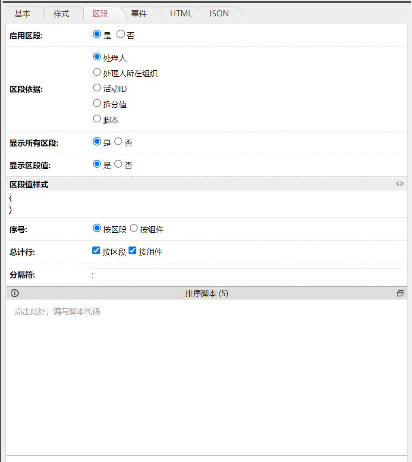Click the 分隔符 input field
Screen dimensions: 412x462
pyautogui.click(x=245, y=275)
